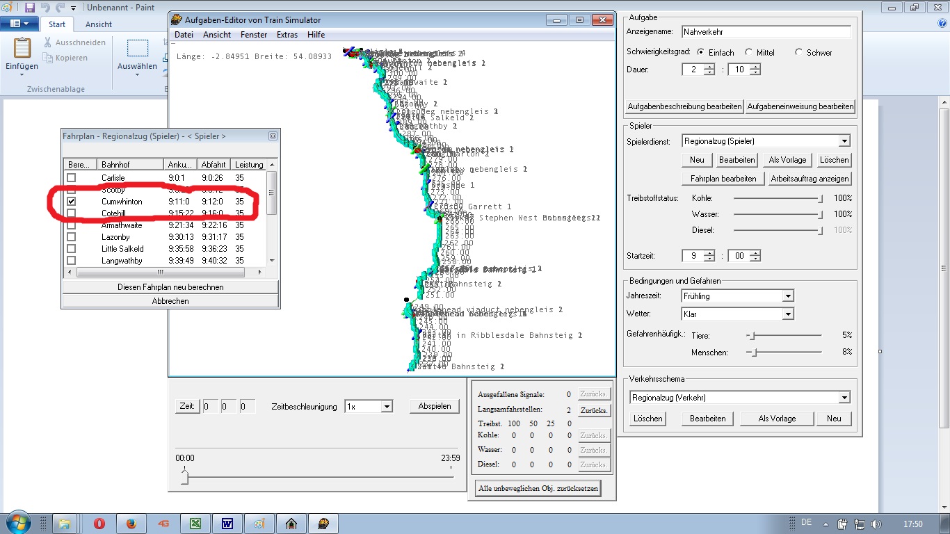Open Firefox from the taskbar
Image resolution: width=950 pixels, height=534 pixels.
coord(131,524)
